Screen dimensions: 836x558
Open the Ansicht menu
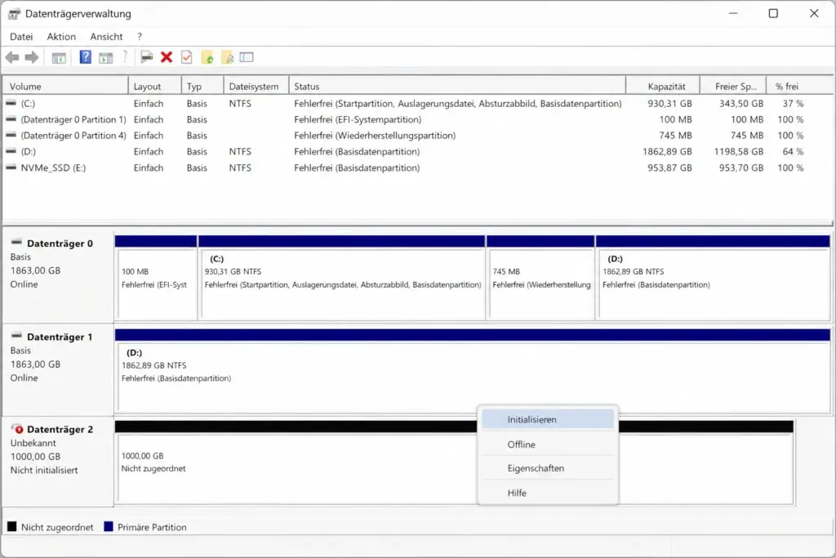[106, 36]
